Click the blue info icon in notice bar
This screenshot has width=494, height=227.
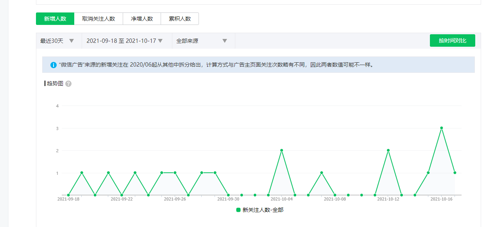54,65
